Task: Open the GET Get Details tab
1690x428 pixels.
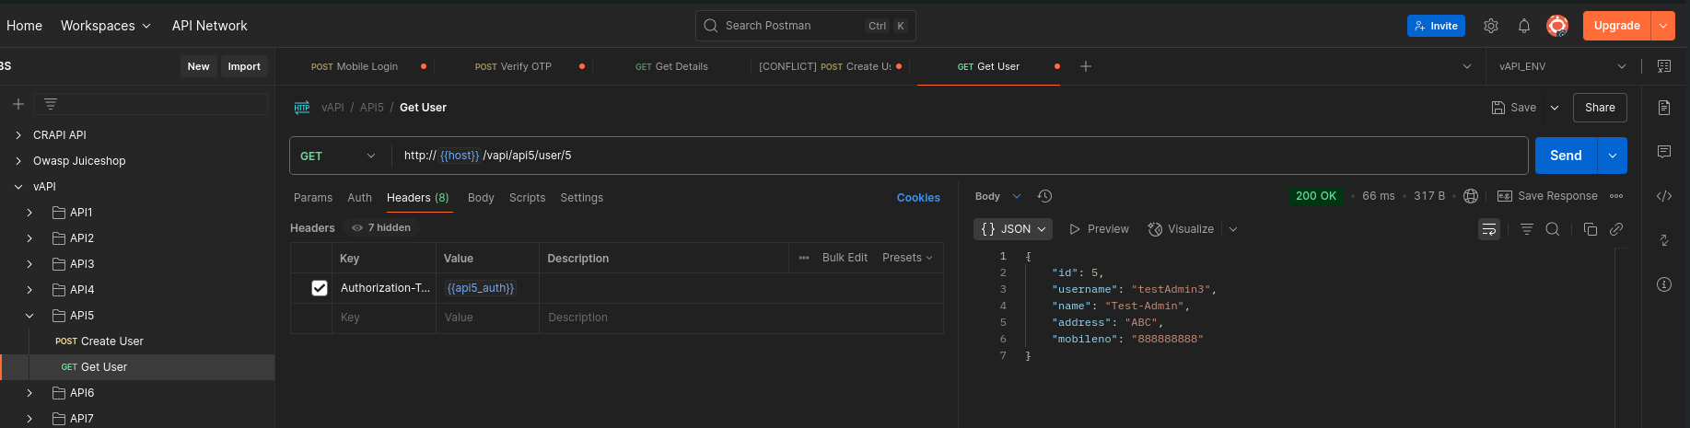Action: [671, 66]
